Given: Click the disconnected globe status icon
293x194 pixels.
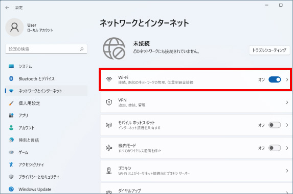Looking at the screenshot, I should pyautogui.click(x=114, y=48).
